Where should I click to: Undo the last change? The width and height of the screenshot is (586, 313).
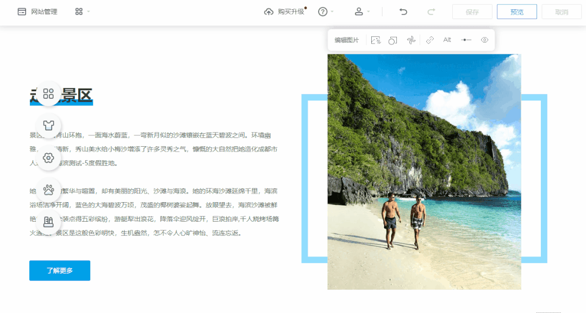(403, 11)
